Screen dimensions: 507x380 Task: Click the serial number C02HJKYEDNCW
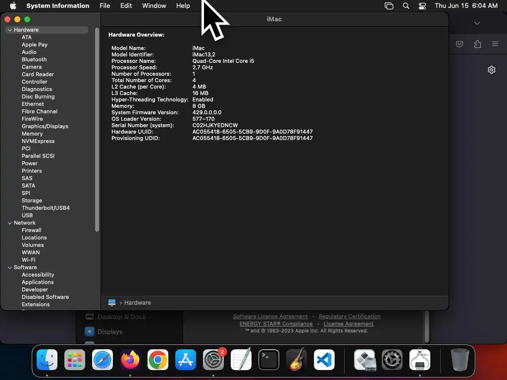215,125
